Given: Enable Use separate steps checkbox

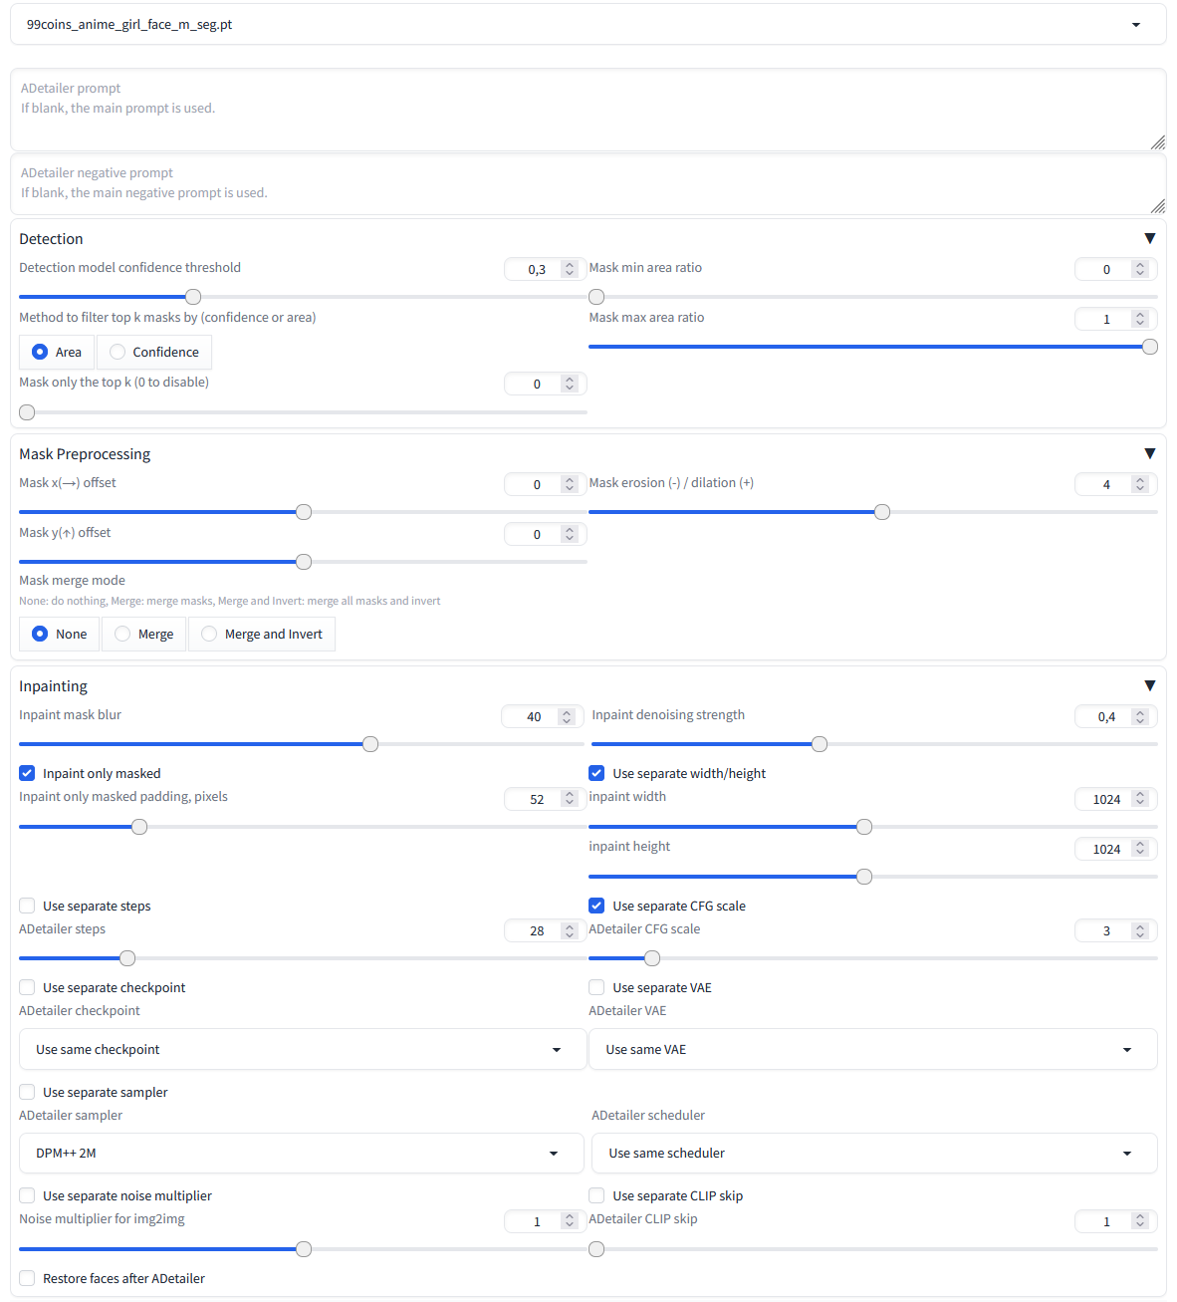Looking at the screenshot, I should pyautogui.click(x=27, y=907).
